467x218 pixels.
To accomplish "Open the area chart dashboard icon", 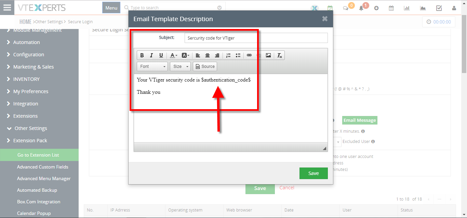I will (x=423, y=8).
